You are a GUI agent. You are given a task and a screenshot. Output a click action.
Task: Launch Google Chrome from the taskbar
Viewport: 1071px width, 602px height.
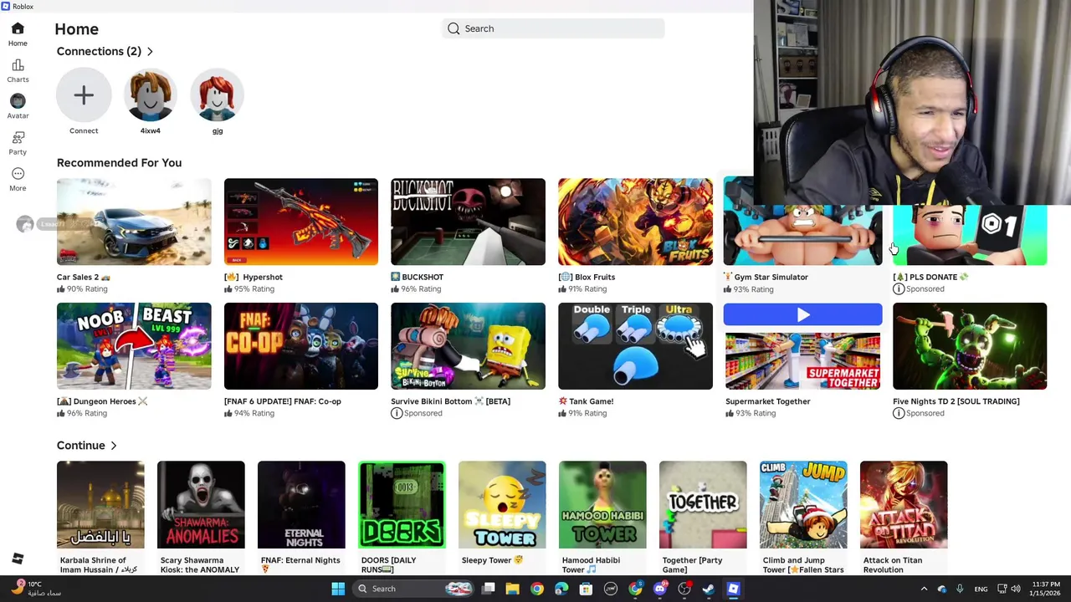coord(537,589)
